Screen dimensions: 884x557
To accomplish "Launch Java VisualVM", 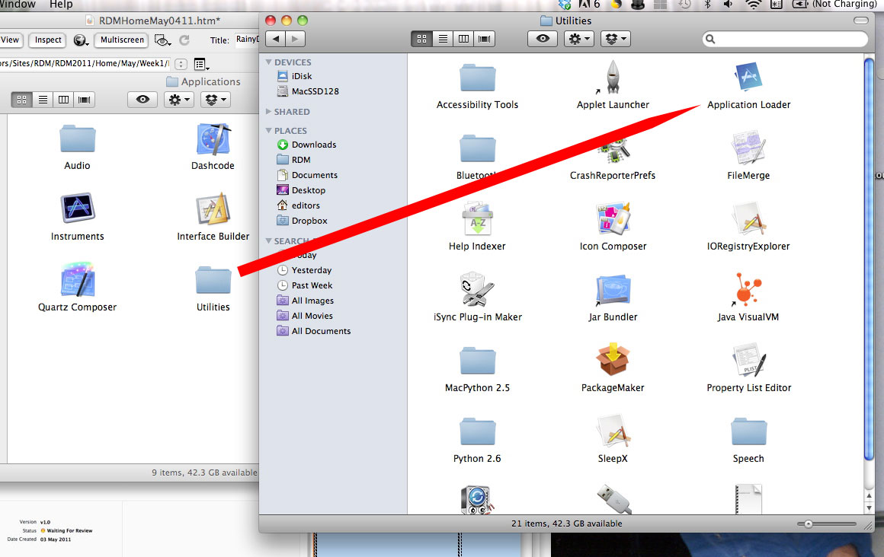I will 748,290.
